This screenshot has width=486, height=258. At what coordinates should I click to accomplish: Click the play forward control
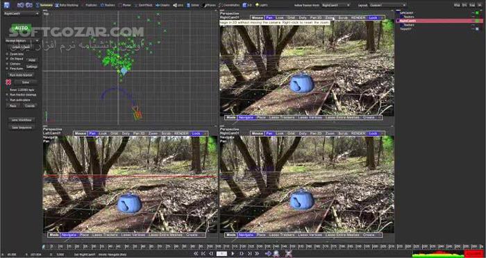[x=233, y=253]
